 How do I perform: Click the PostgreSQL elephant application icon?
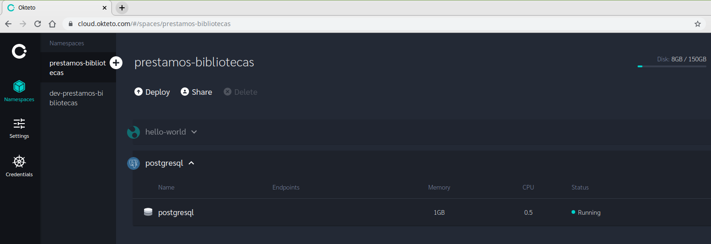tap(133, 163)
